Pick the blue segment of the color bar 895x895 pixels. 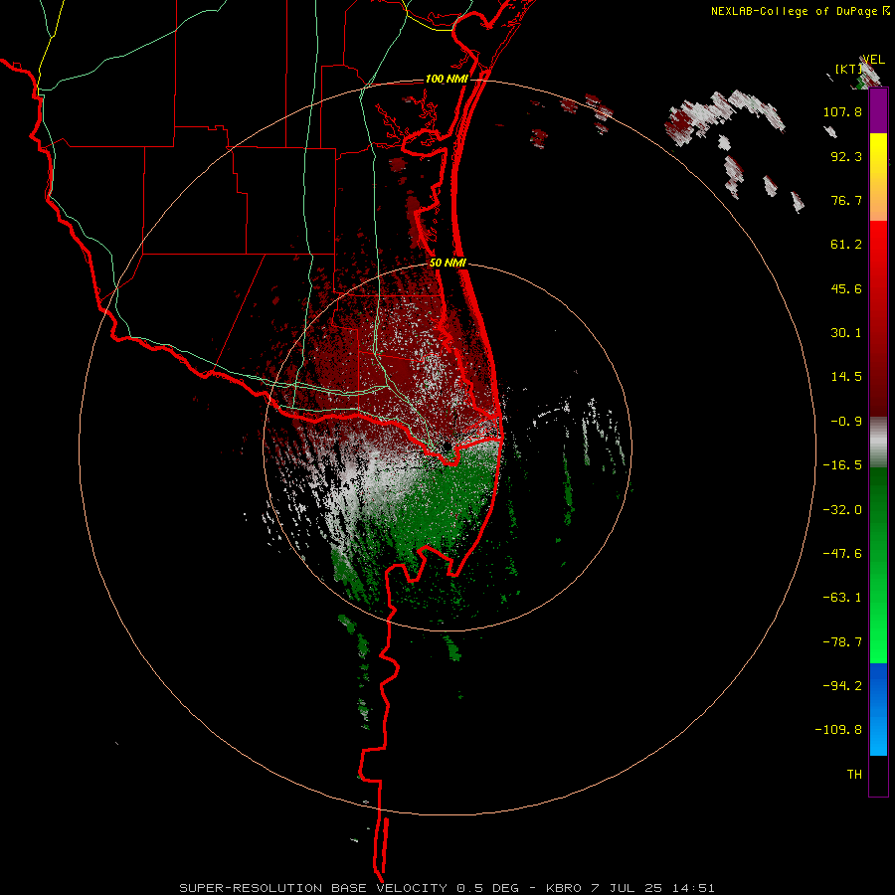(878, 709)
